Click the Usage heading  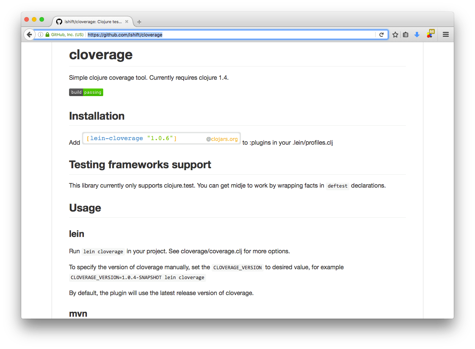pos(85,208)
